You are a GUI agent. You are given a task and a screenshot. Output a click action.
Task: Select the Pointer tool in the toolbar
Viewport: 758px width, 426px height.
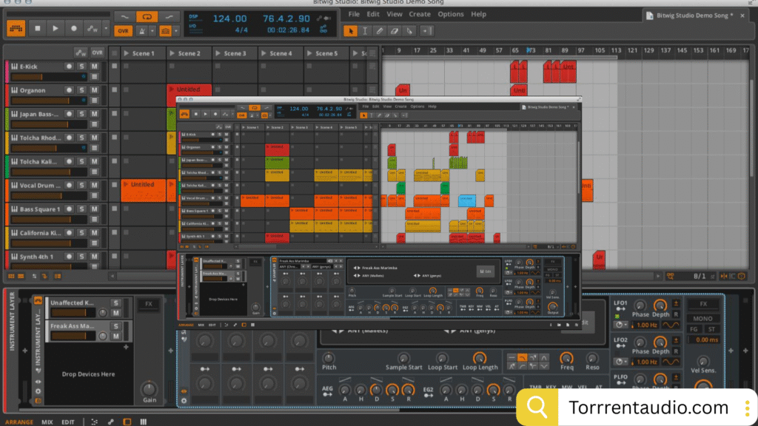pos(351,31)
